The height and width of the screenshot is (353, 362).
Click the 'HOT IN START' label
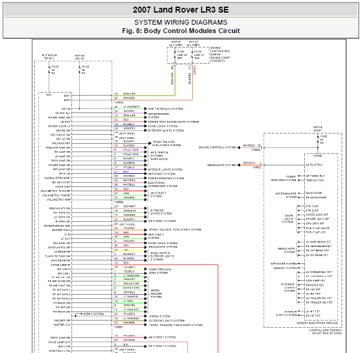click(318, 129)
